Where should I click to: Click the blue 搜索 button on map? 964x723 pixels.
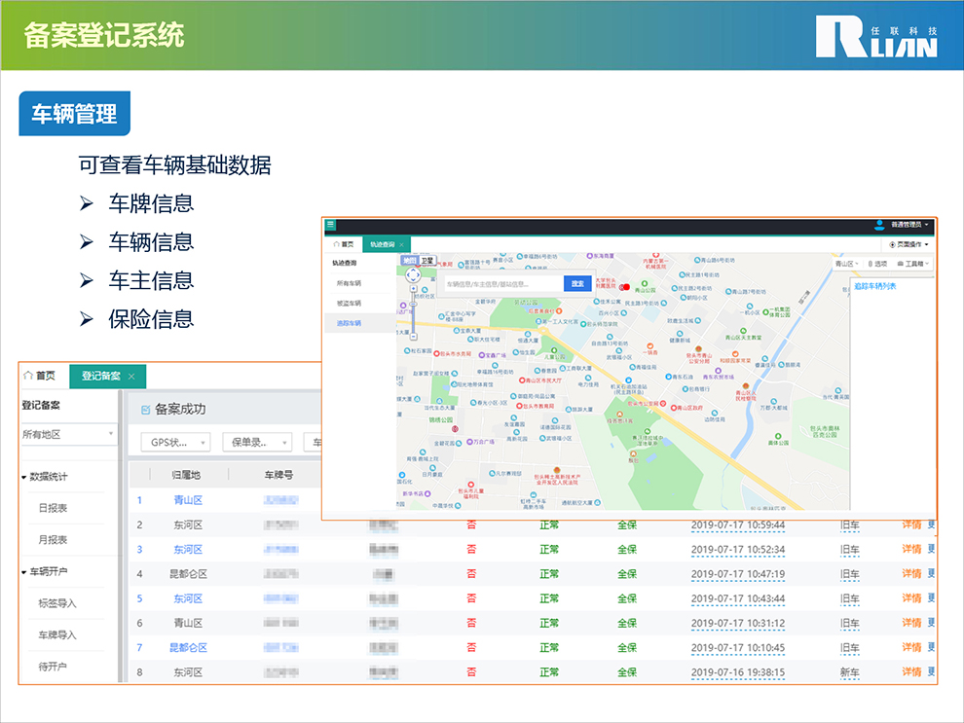click(577, 283)
